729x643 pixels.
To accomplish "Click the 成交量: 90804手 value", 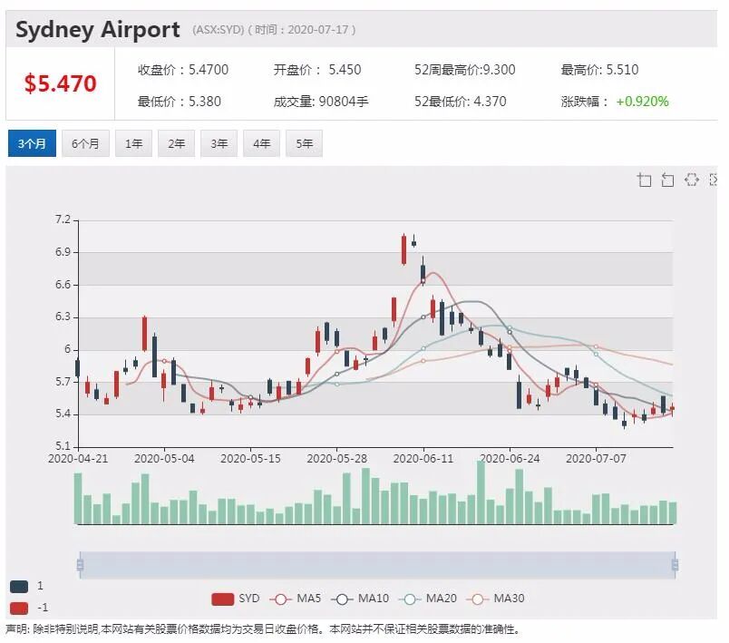I will tap(321, 102).
